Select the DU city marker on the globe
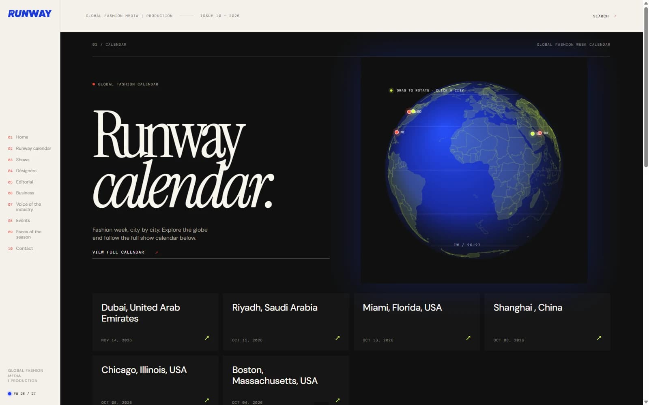This screenshot has width=649, height=405. (x=540, y=133)
